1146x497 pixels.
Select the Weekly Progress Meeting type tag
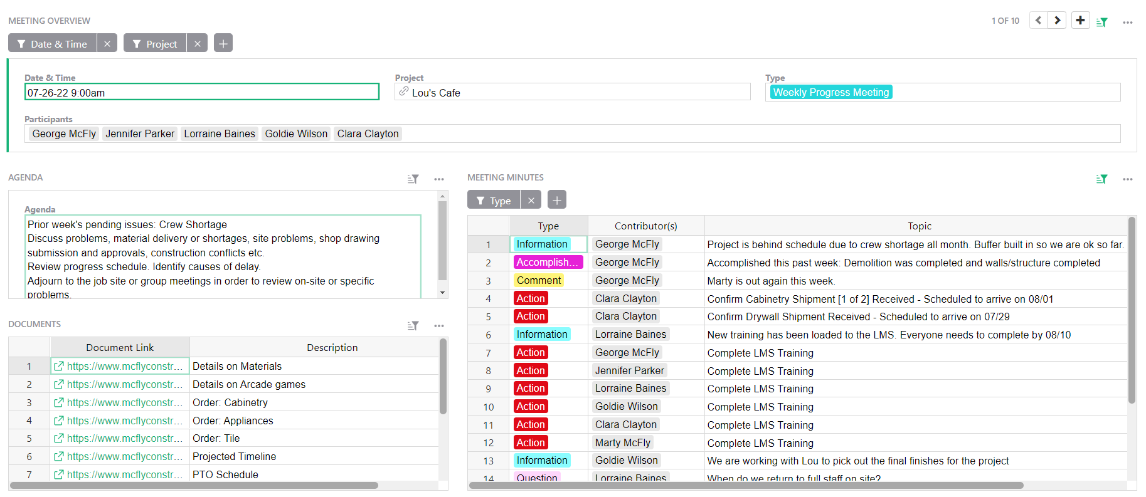coord(830,92)
